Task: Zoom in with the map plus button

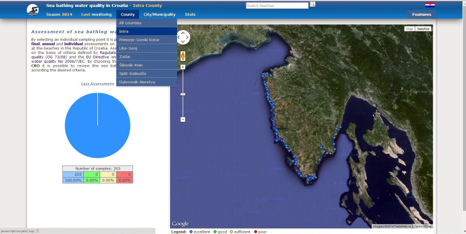Action: click(183, 67)
